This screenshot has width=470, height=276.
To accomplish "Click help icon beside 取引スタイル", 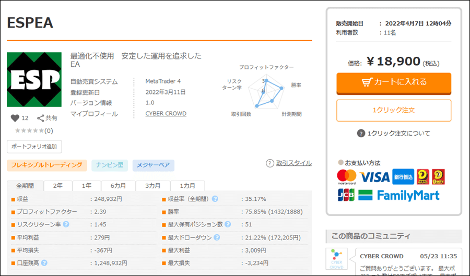I will tap(270, 163).
